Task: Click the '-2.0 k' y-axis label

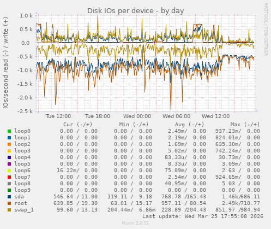Action: click(x=25, y=98)
